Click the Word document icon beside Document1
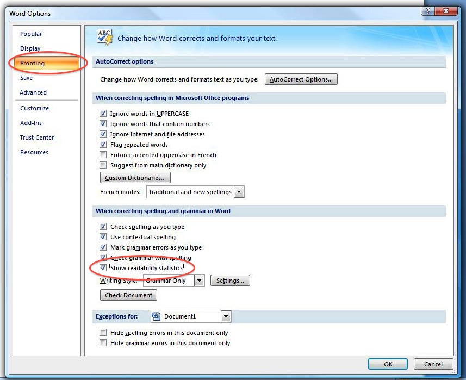Image resolution: width=466 pixels, height=380 pixels. (156, 316)
